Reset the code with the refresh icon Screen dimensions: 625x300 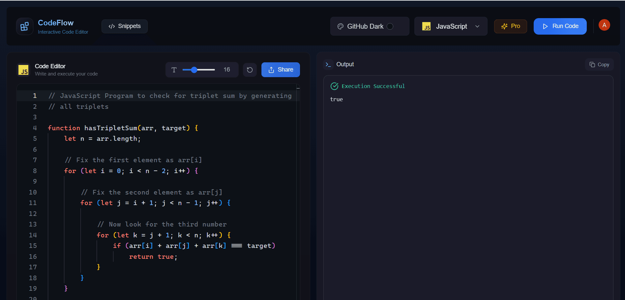click(x=250, y=70)
